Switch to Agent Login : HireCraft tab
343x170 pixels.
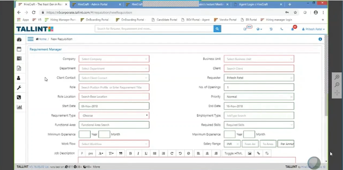tap(258, 4)
